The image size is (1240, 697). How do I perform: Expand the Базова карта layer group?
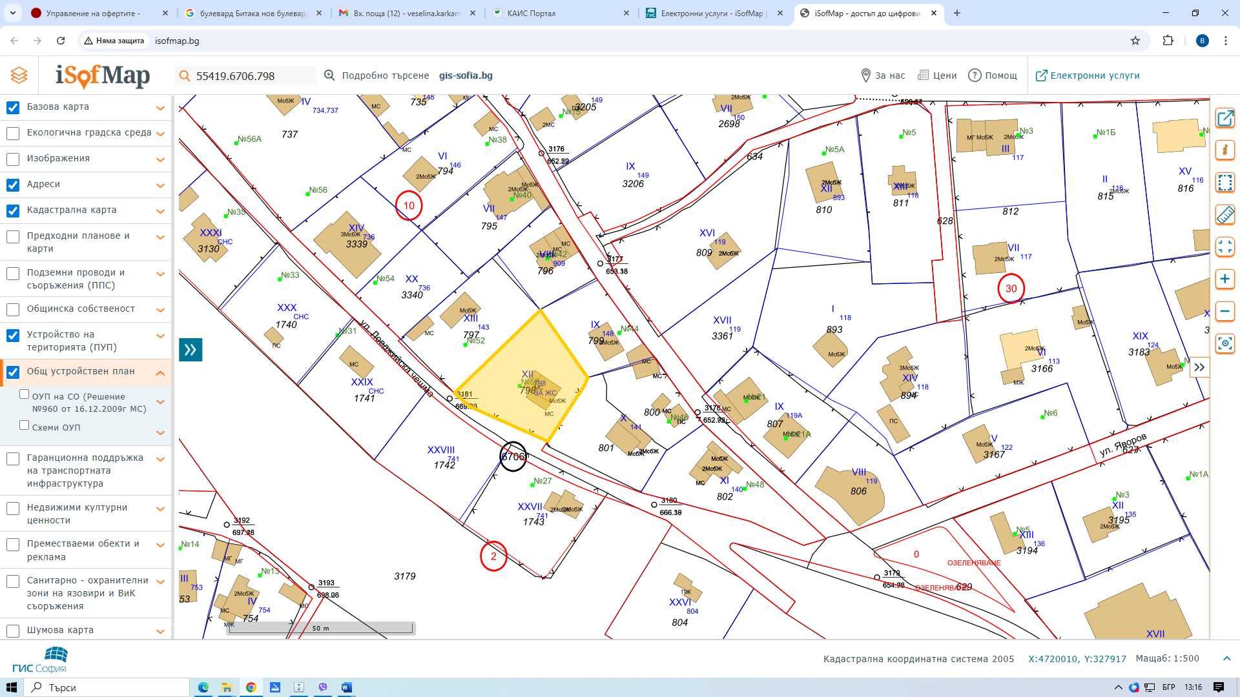[x=160, y=108]
